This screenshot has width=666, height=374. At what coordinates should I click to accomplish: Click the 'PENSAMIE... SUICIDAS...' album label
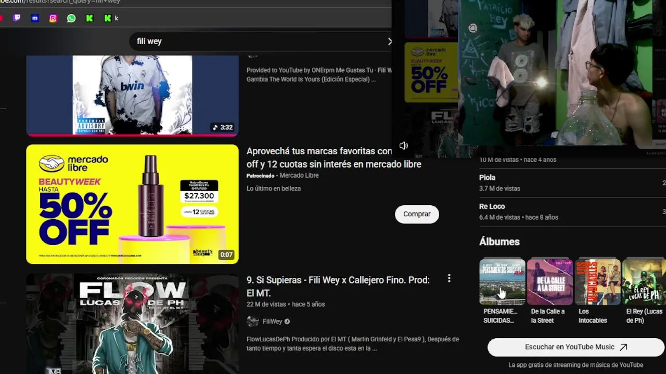500,316
